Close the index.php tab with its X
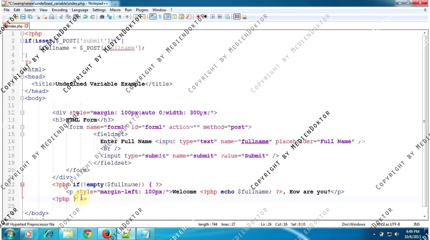The image size is (430, 240). (27, 26)
